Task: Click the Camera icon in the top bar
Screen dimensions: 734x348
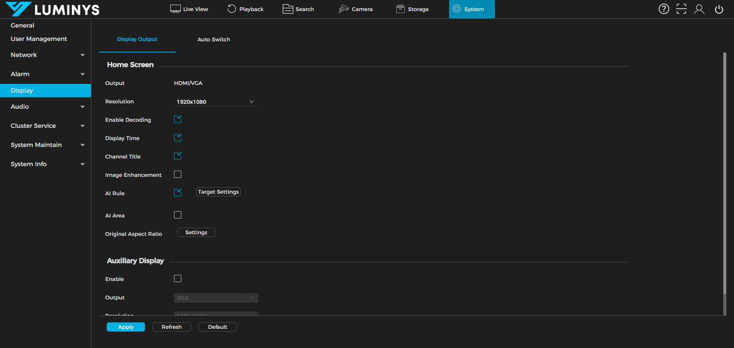Action: 356,9
